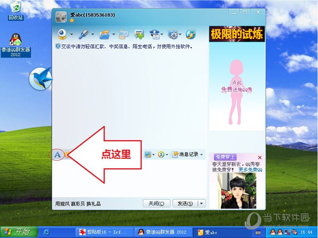
Task: Open the font settings A icon
Action: click(x=57, y=155)
